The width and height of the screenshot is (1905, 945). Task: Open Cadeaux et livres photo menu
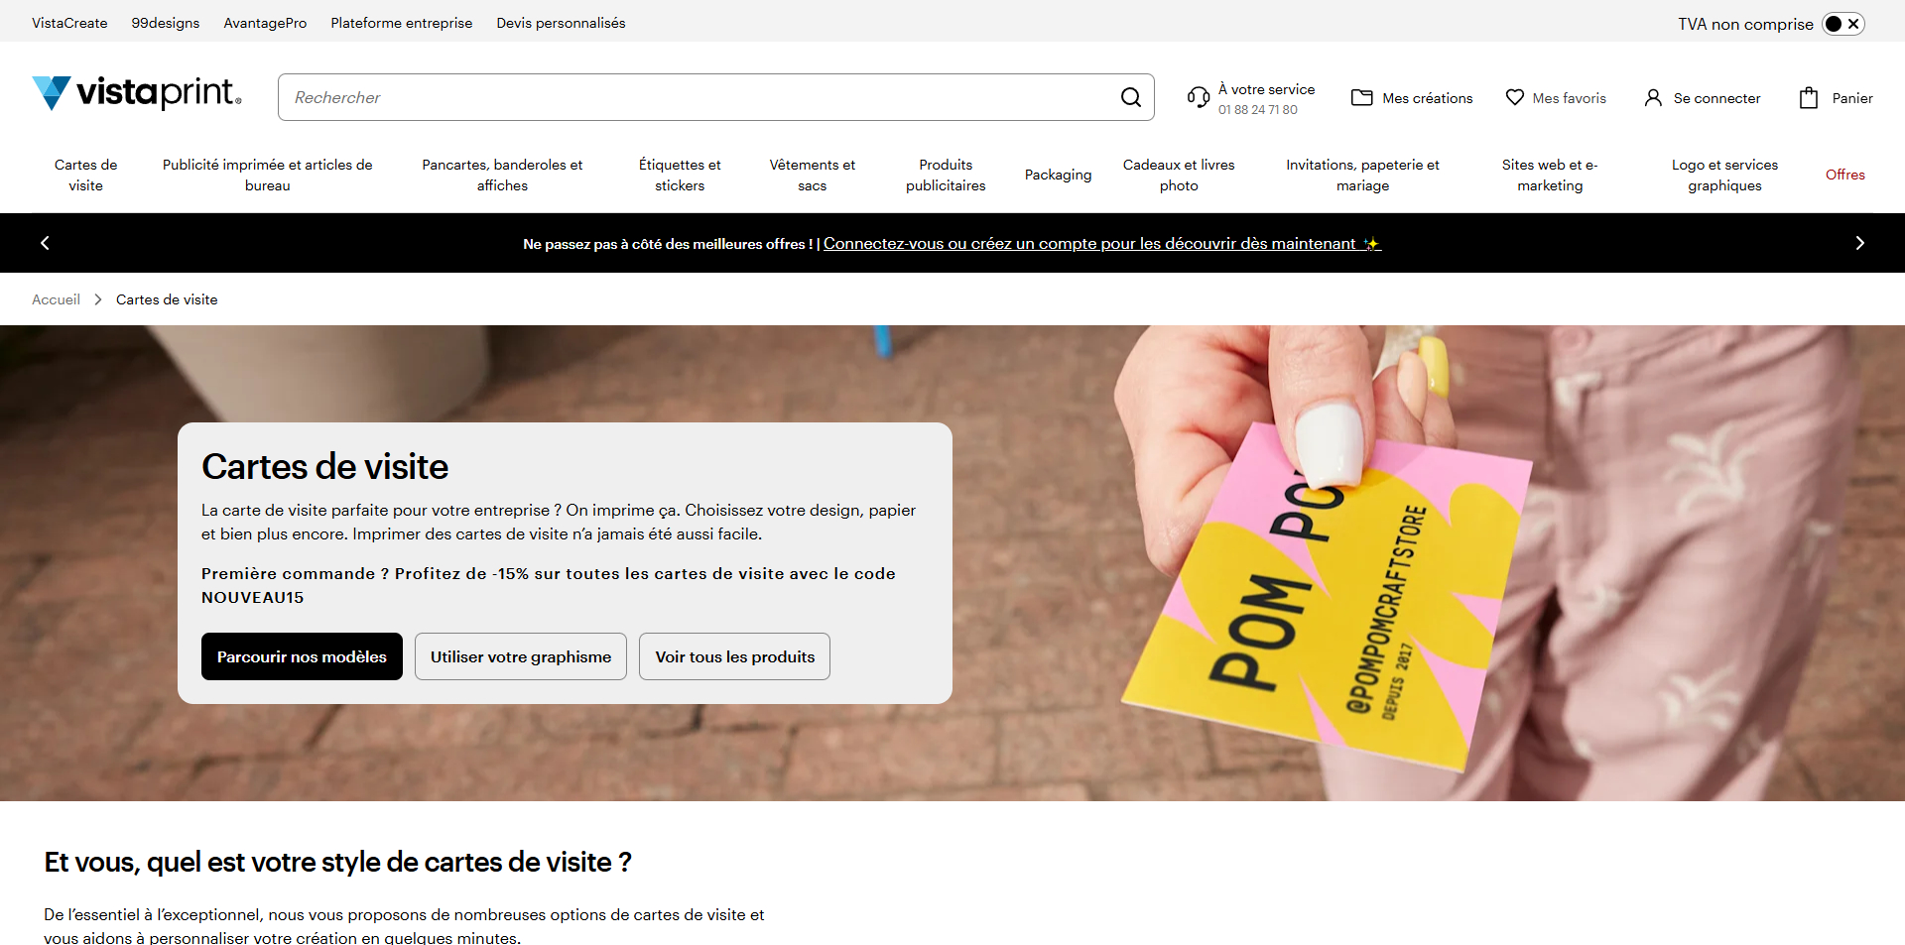tap(1179, 175)
